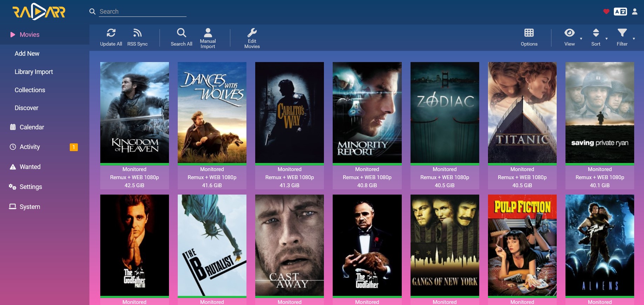The image size is (644, 305).
Task: Open Manual Import
Action: 208,38
